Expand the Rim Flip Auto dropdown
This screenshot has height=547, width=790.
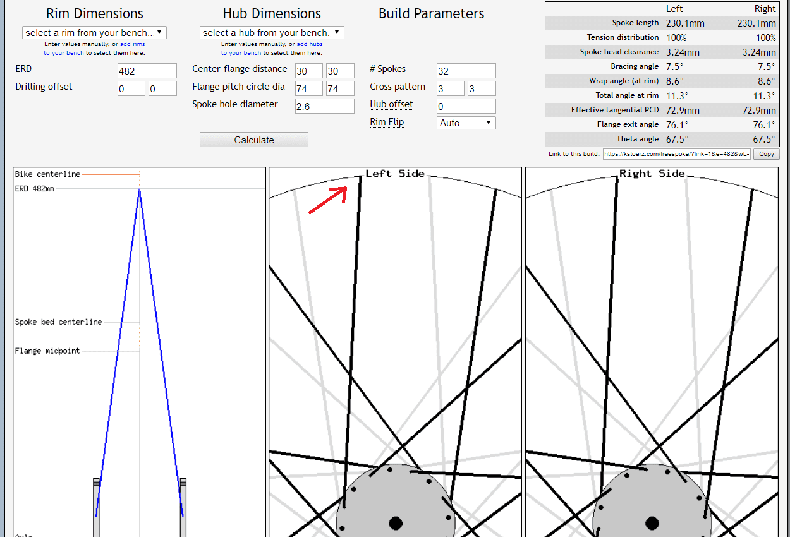coord(466,123)
